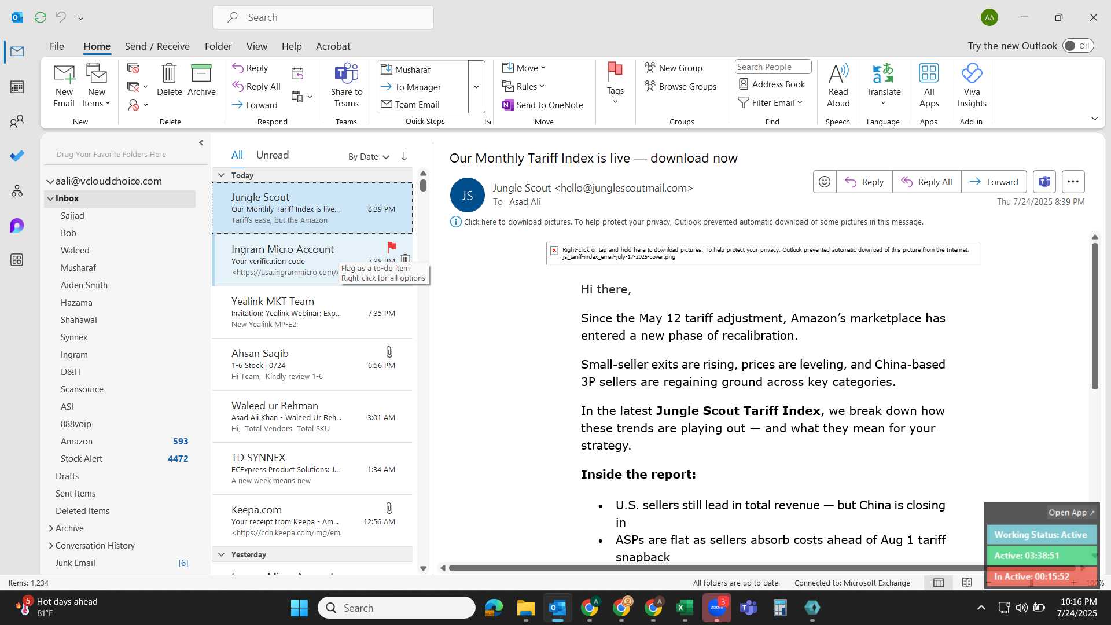Reverse the sort order arrow in message list
Viewport: 1111px width, 625px height.
[x=404, y=156]
